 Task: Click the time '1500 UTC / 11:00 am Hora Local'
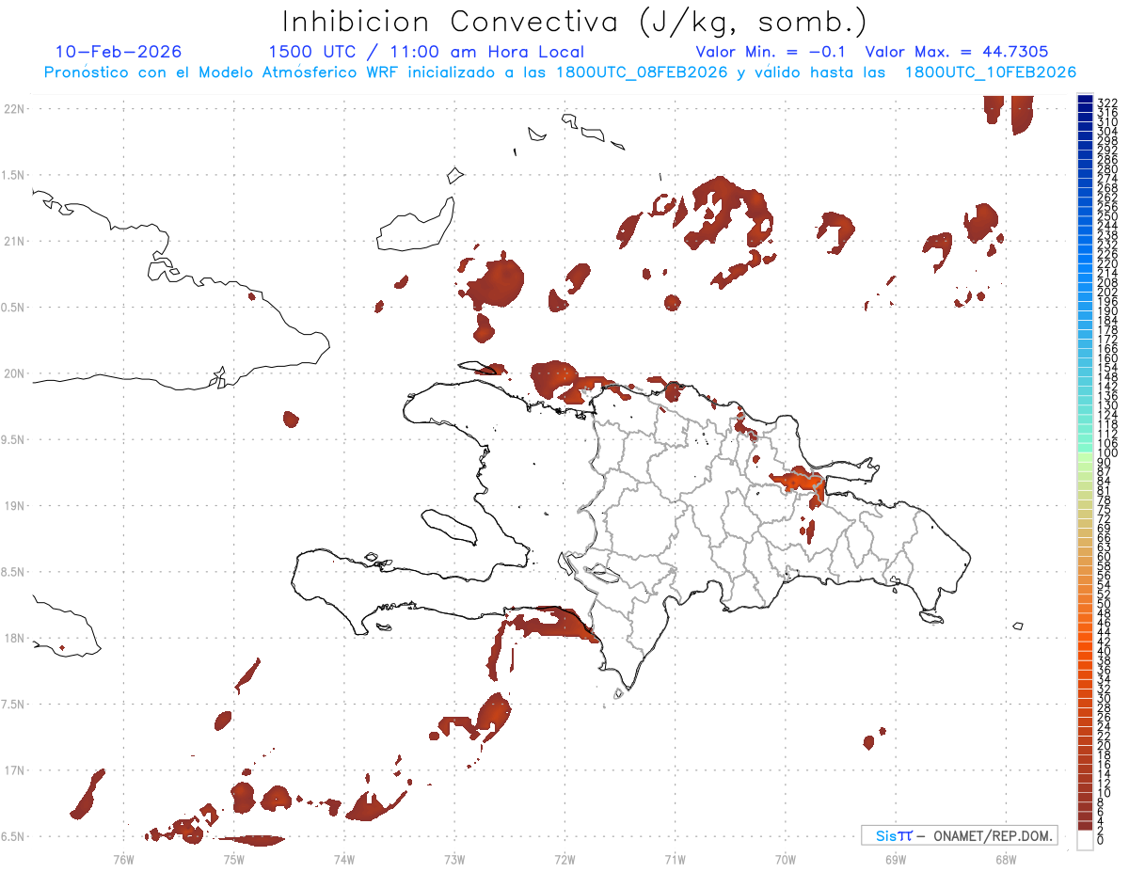click(x=426, y=52)
